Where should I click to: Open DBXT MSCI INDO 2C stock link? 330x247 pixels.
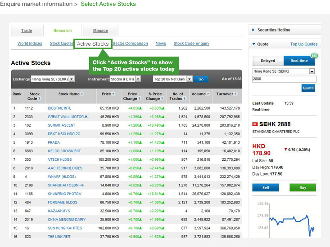coord(64,134)
